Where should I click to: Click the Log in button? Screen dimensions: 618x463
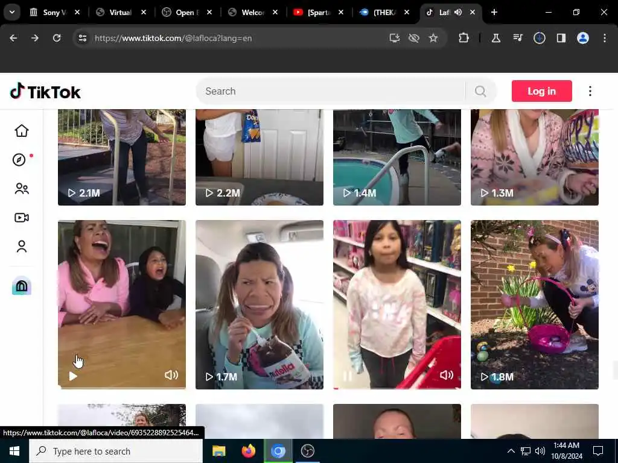tap(541, 91)
